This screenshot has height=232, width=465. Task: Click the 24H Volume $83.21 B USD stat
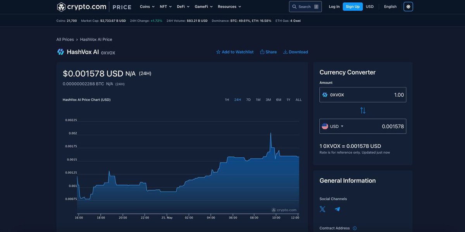187,20
